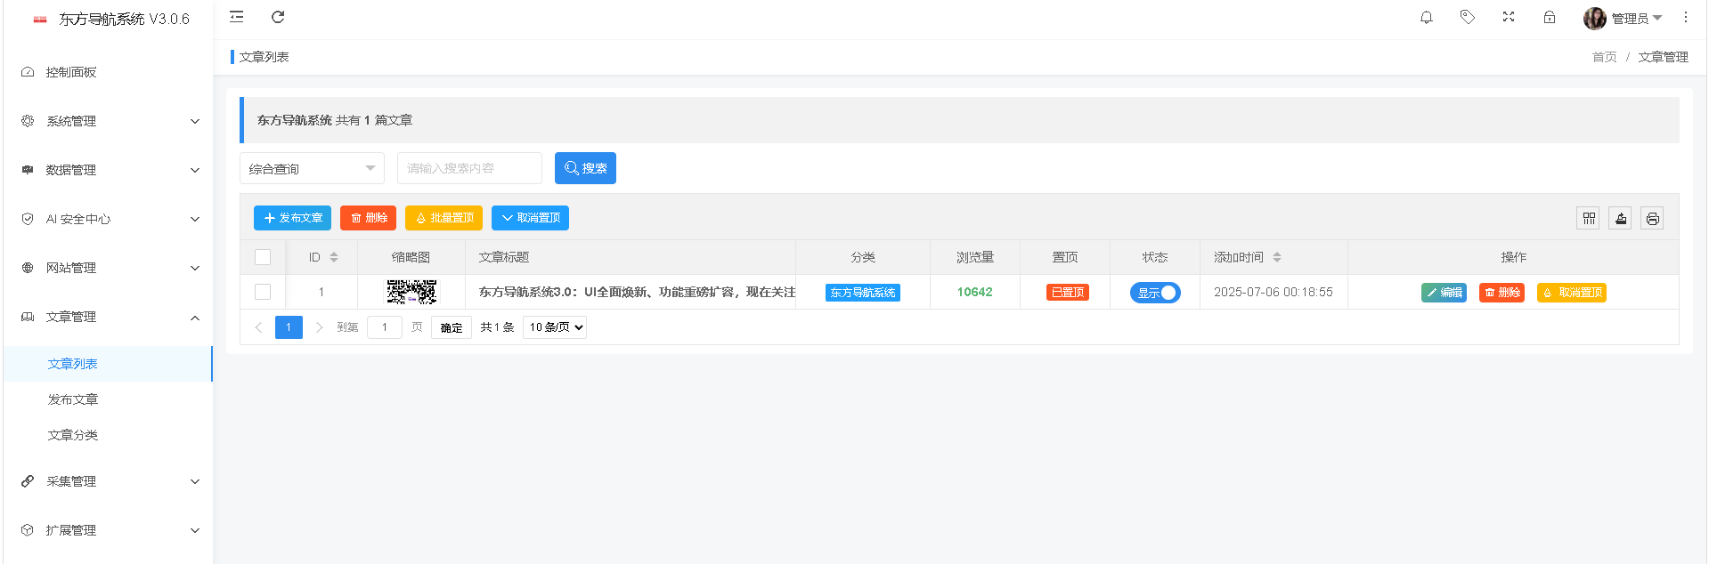Click yellow 取消置顶 in the row actions
This screenshot has width=1709, height=564.
click(x=1571, y=293)
